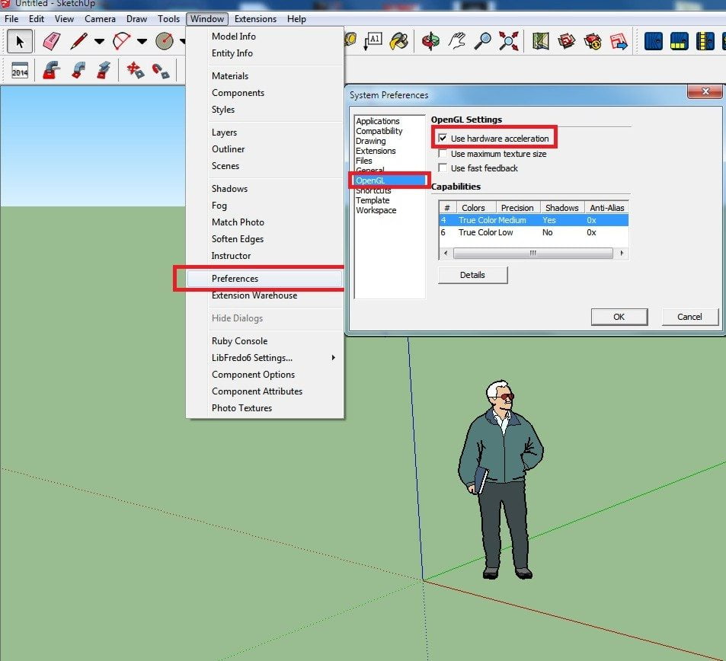This screenshot has height=661, width=726.
Task: Select the Arc drawing tool
Action: [x=121, y=41]
